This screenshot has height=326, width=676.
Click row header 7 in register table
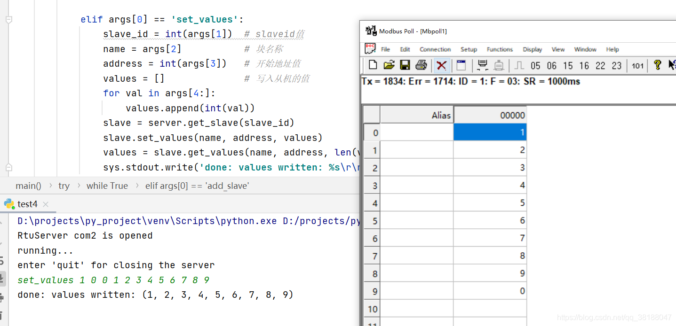pyautogui.click(x=372, y=256)
